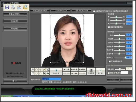Open the ID photo type dropdown
The image size is (136, 102).
[52, 79]
